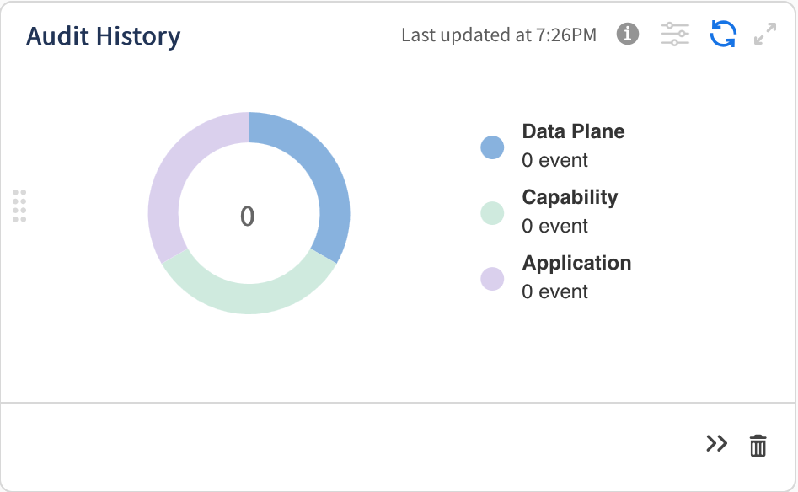Expand the Audit History widget to fullscreen
The width and height of the screenshot is (798, 492).
tap(765, 35)
